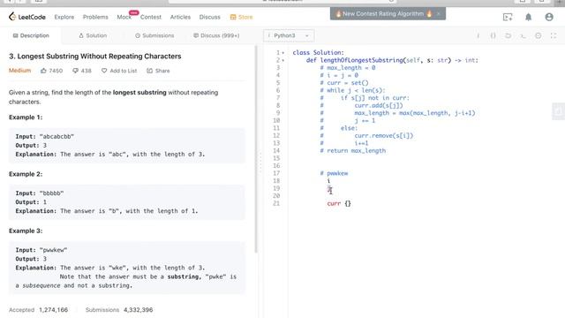The image size is (565, 318).
Task: Open Explore in the top navigation
Action: point(64,17)
